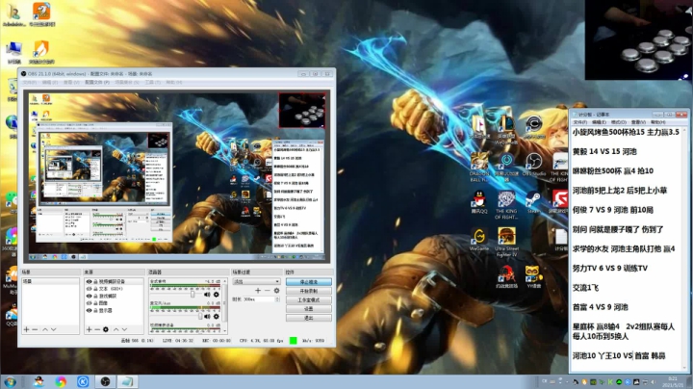Remove scene transition with minus icon
Image resolution: width=693 pixels, height=389 pixels.
pos(267,291)
